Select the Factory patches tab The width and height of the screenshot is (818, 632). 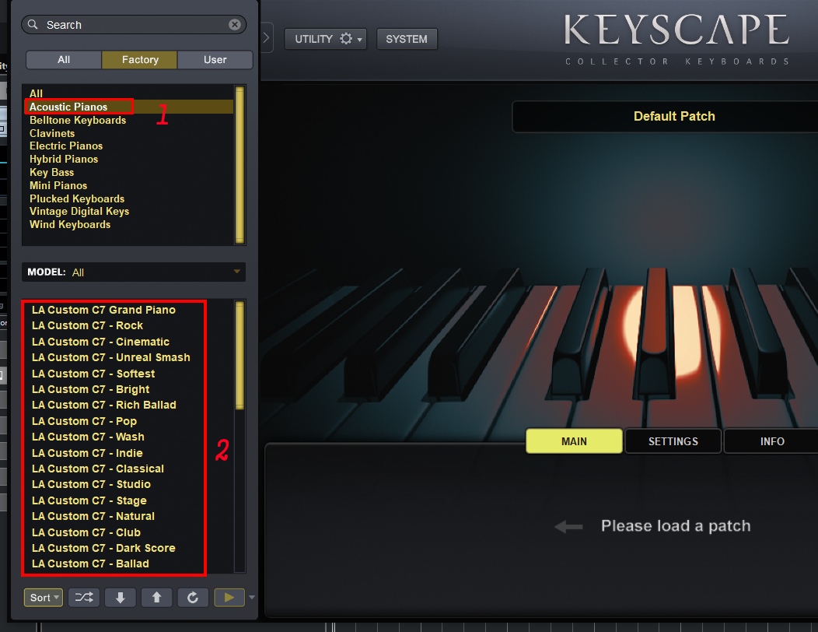click(140, 60)
